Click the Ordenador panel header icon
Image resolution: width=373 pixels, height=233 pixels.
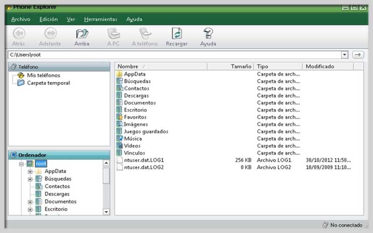pos(14,155)
